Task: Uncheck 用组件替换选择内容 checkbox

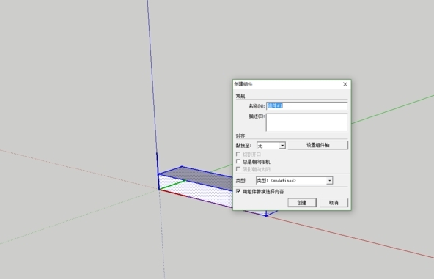Action: [238, 191]
